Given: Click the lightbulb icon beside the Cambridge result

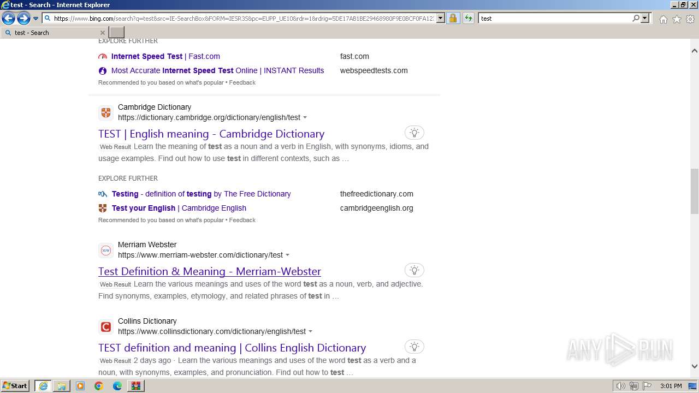Looking at the screenshot, I should (x=414, y=133).
